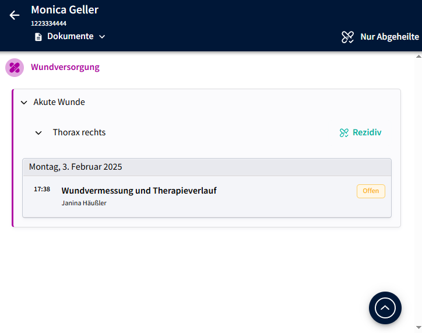Collapse the Akute Wunde section chevron
Viewport: 422px width, 333px height.
click(x=24, y=103)
